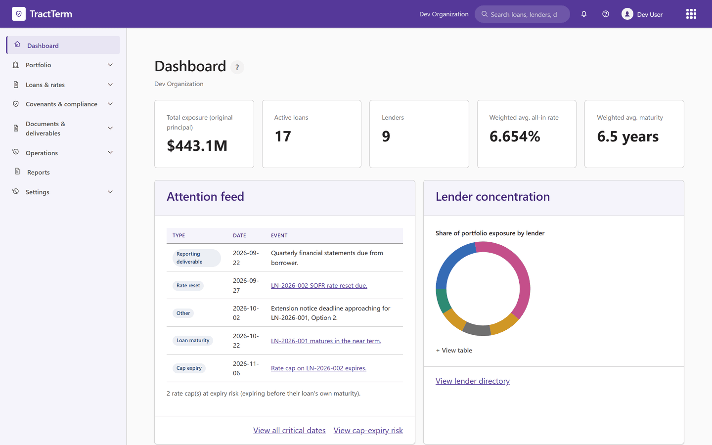This screenshot has width=712, height=445.
Task: Click the Operations history icon
Action: click(x=16, y=152)
